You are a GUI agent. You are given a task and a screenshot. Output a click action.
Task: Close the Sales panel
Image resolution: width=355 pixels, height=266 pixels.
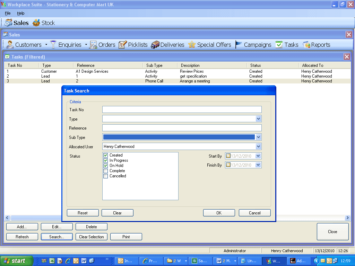point(349,35)
